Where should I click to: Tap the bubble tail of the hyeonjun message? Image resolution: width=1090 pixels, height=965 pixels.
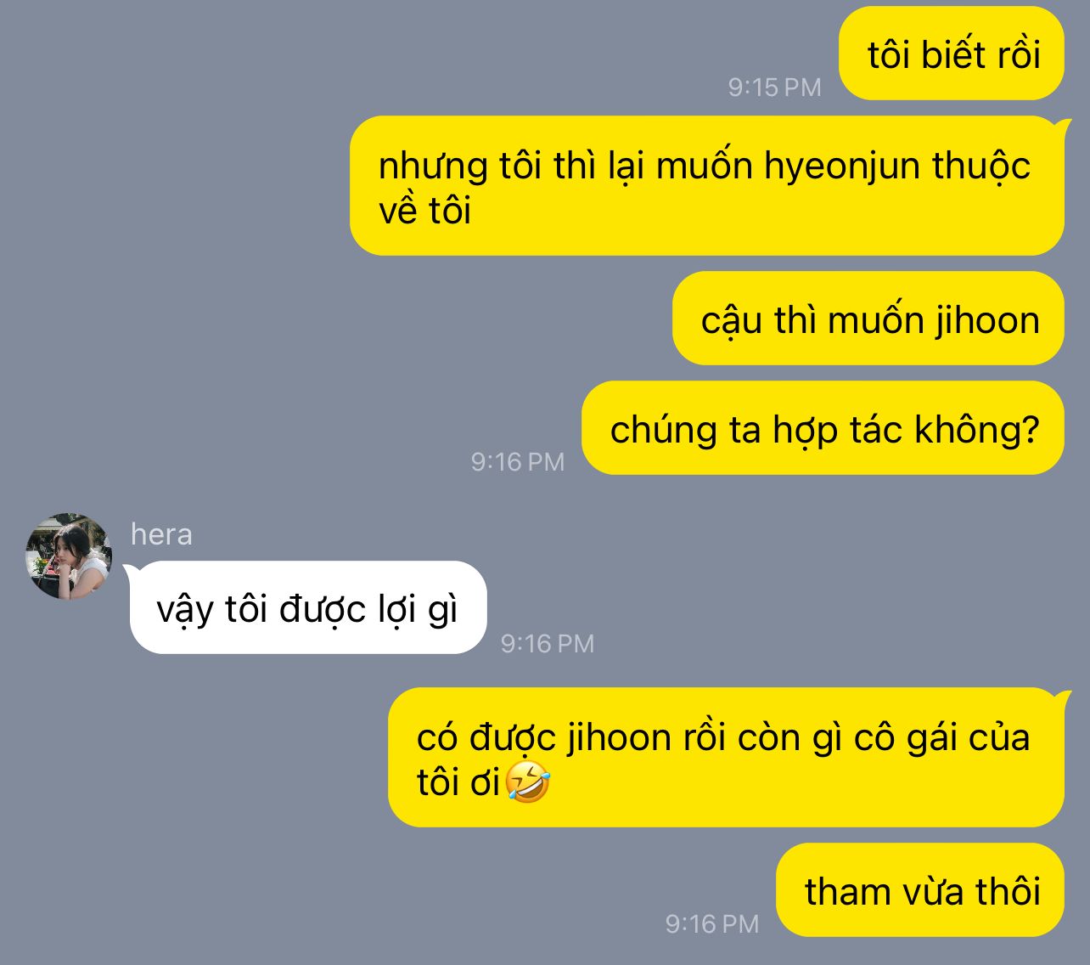pos(1061,126)
